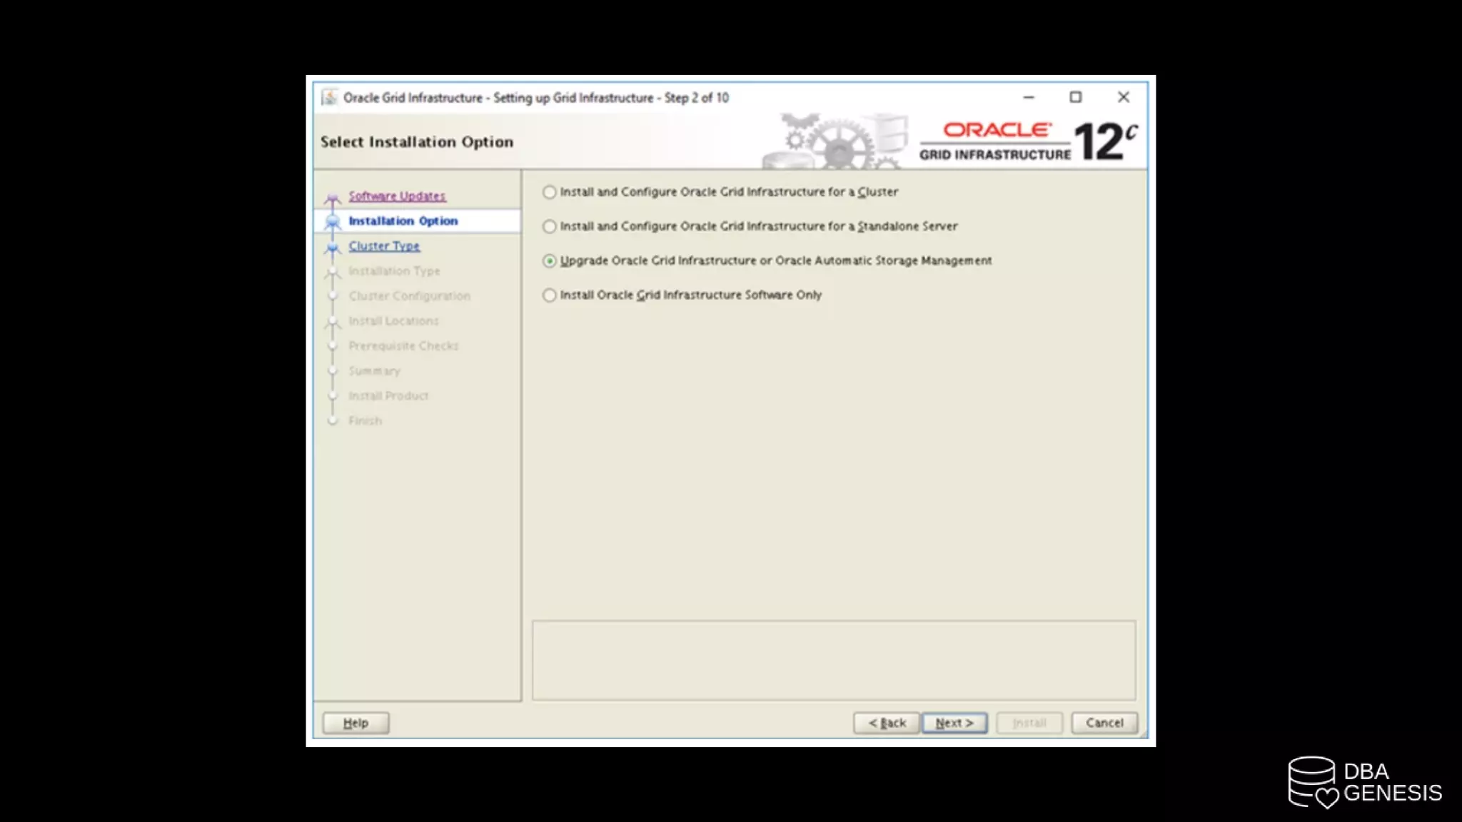Open Help for this installer page
1462x822 pixels.
tap(356, 723)
